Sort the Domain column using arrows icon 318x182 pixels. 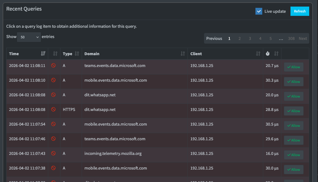click(x=183, y=54)
